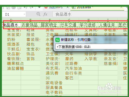The width and height of the screenshot is (129, 97).
Task: Switch to the 我的WPS tab
Action: click(x=56, y=7)
